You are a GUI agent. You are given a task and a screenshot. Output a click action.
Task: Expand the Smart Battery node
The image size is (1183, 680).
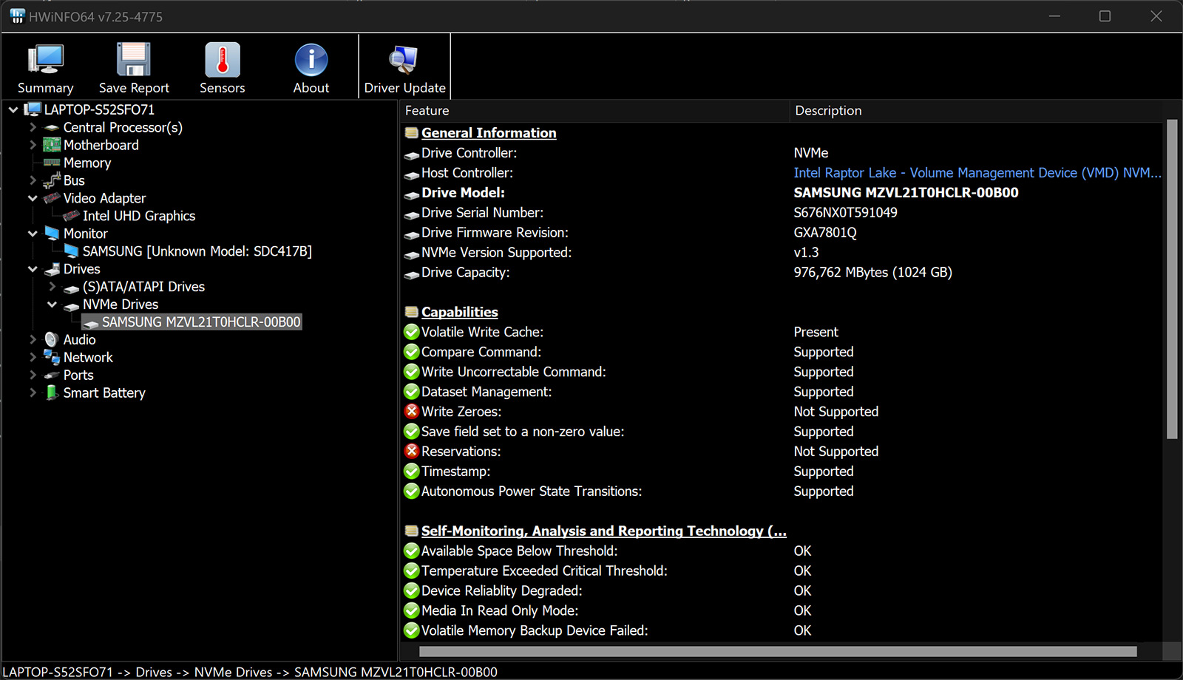[x=33, y=392]
